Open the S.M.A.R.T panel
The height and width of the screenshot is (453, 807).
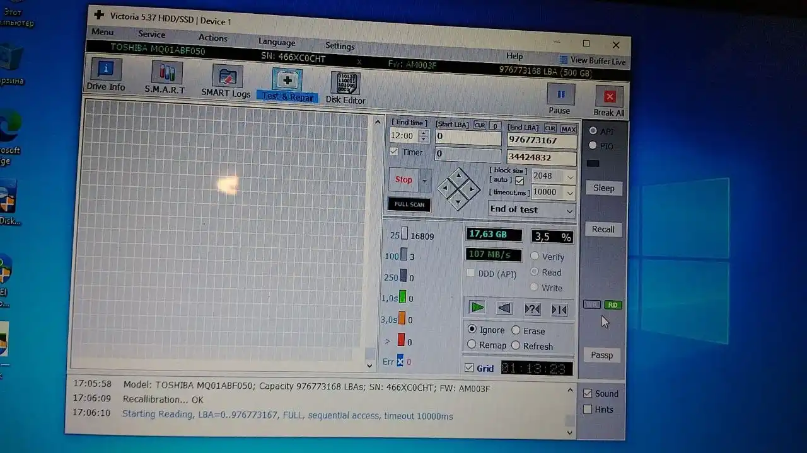[x=165, y=78]
